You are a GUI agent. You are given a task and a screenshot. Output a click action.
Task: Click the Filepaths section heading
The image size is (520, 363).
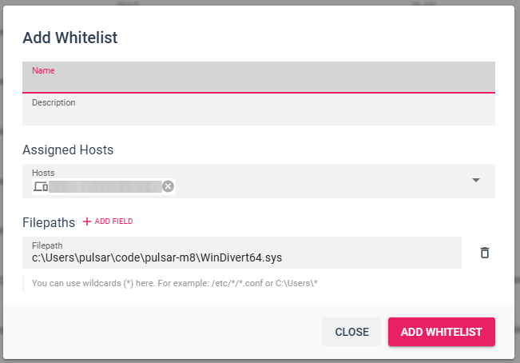click(x=49, y=222)
